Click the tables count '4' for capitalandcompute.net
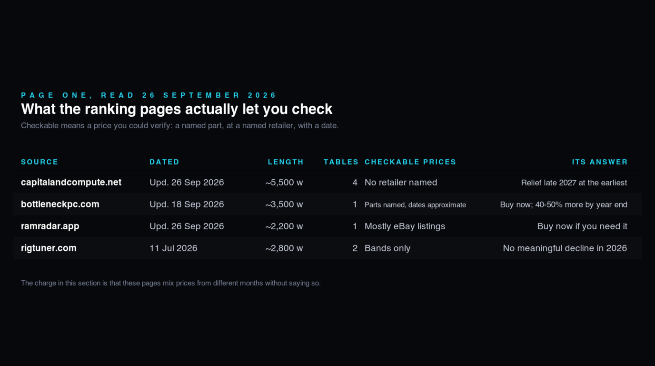 tap(355, 183)
